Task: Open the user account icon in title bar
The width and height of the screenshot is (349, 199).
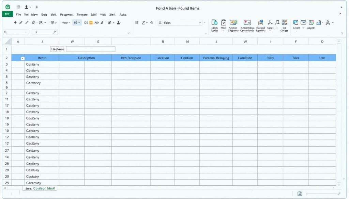Action: pyautogui.click(x=26, y=7)
